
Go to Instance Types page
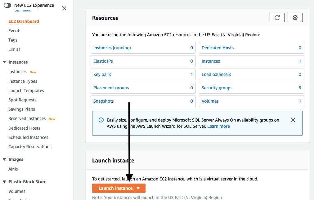[23, 81]
